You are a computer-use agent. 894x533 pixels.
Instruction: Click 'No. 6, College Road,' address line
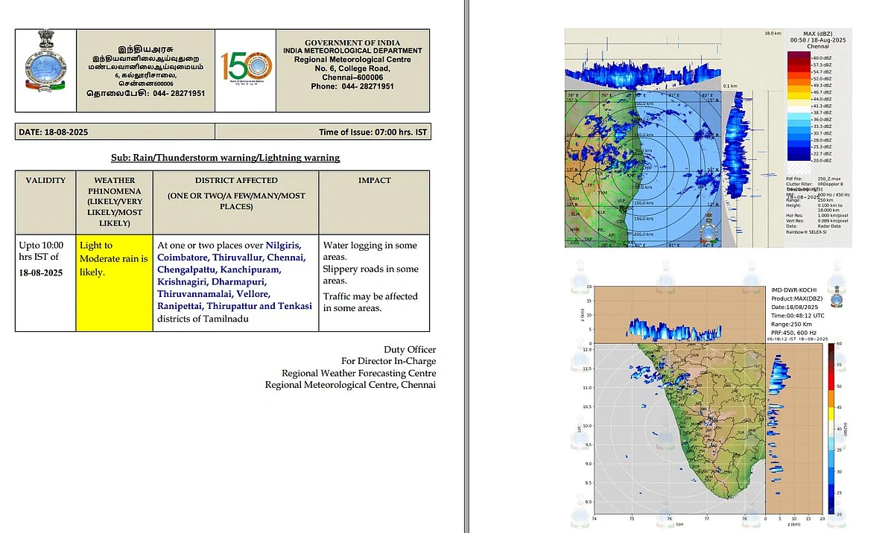tap(352, 68)
